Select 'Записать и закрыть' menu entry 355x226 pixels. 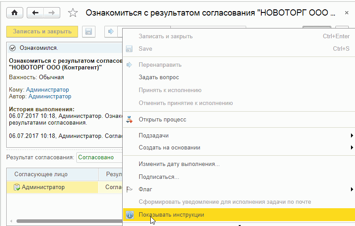[x=239, y=36]
